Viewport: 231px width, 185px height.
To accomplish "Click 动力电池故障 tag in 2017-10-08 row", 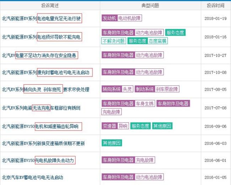I will 149,72.
